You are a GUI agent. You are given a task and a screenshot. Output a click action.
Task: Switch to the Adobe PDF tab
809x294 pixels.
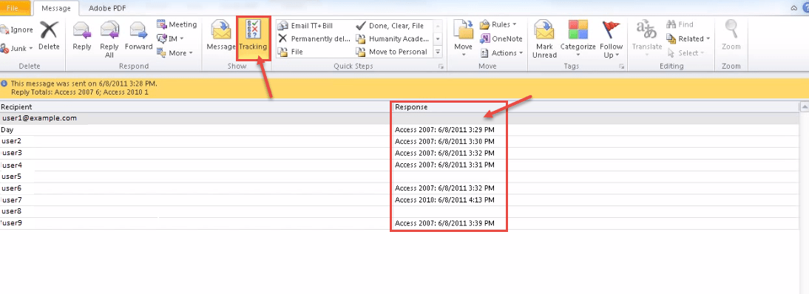click(107, 8)
